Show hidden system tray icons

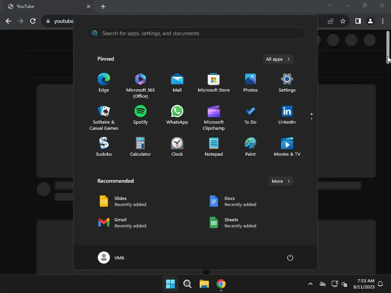[310, 284]
